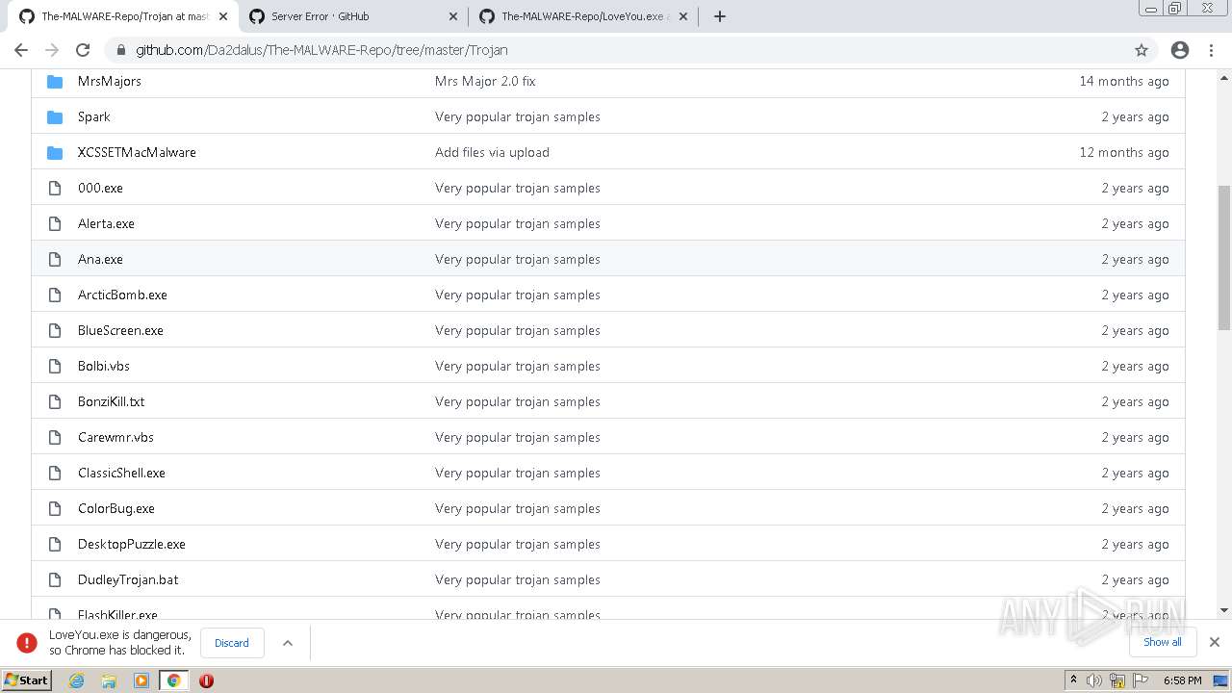Click the XCSSETMacMalware folder icon

click(55, 152)
